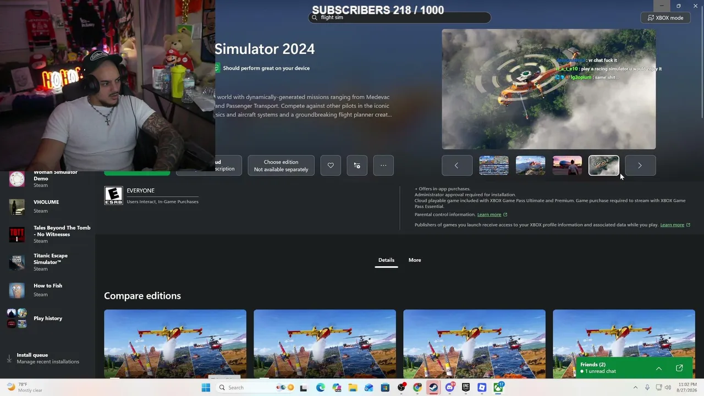Click the Compare editions heading
The height and width of the screenshot is (396, 704).
(x=142, y=296)
